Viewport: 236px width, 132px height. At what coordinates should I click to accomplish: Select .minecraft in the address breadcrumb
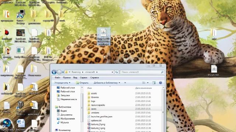click(90, 72)
